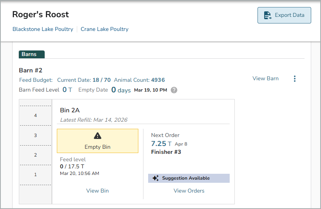
Task: Click the warning triangle icon
Action: pos(98,136)
